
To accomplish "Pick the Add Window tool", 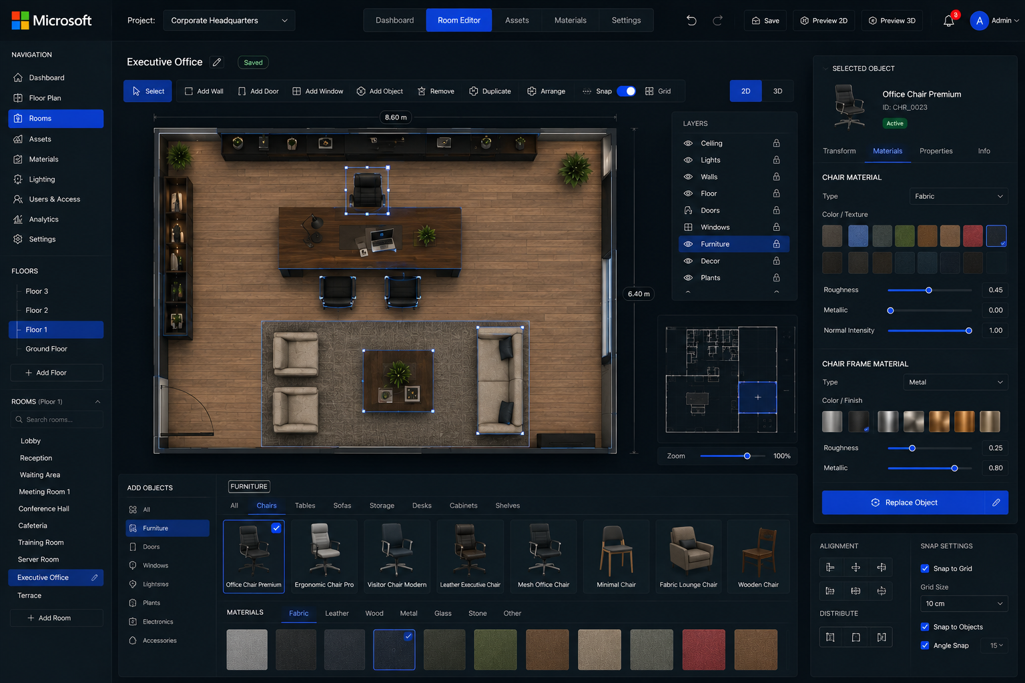I will click(x=318, y=91).
